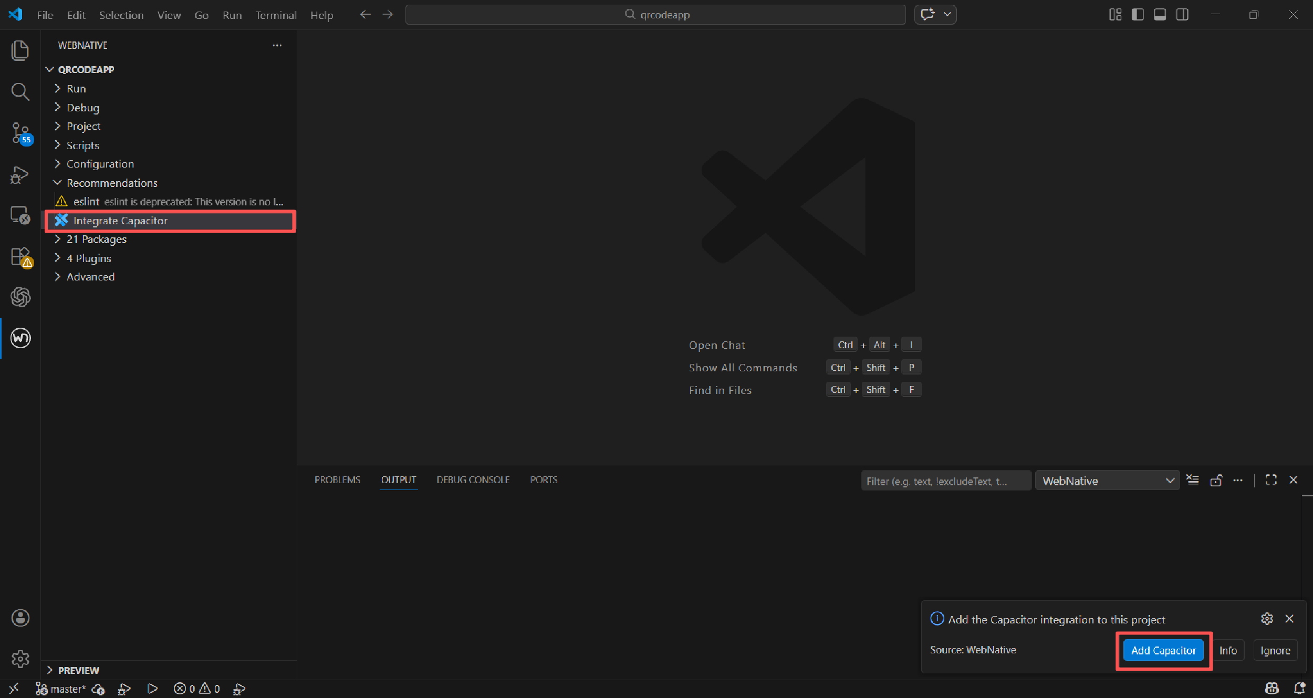1313x698 pixels.
Task: Open the Copilot status icon in status bar
Action: coord(1272,689)
